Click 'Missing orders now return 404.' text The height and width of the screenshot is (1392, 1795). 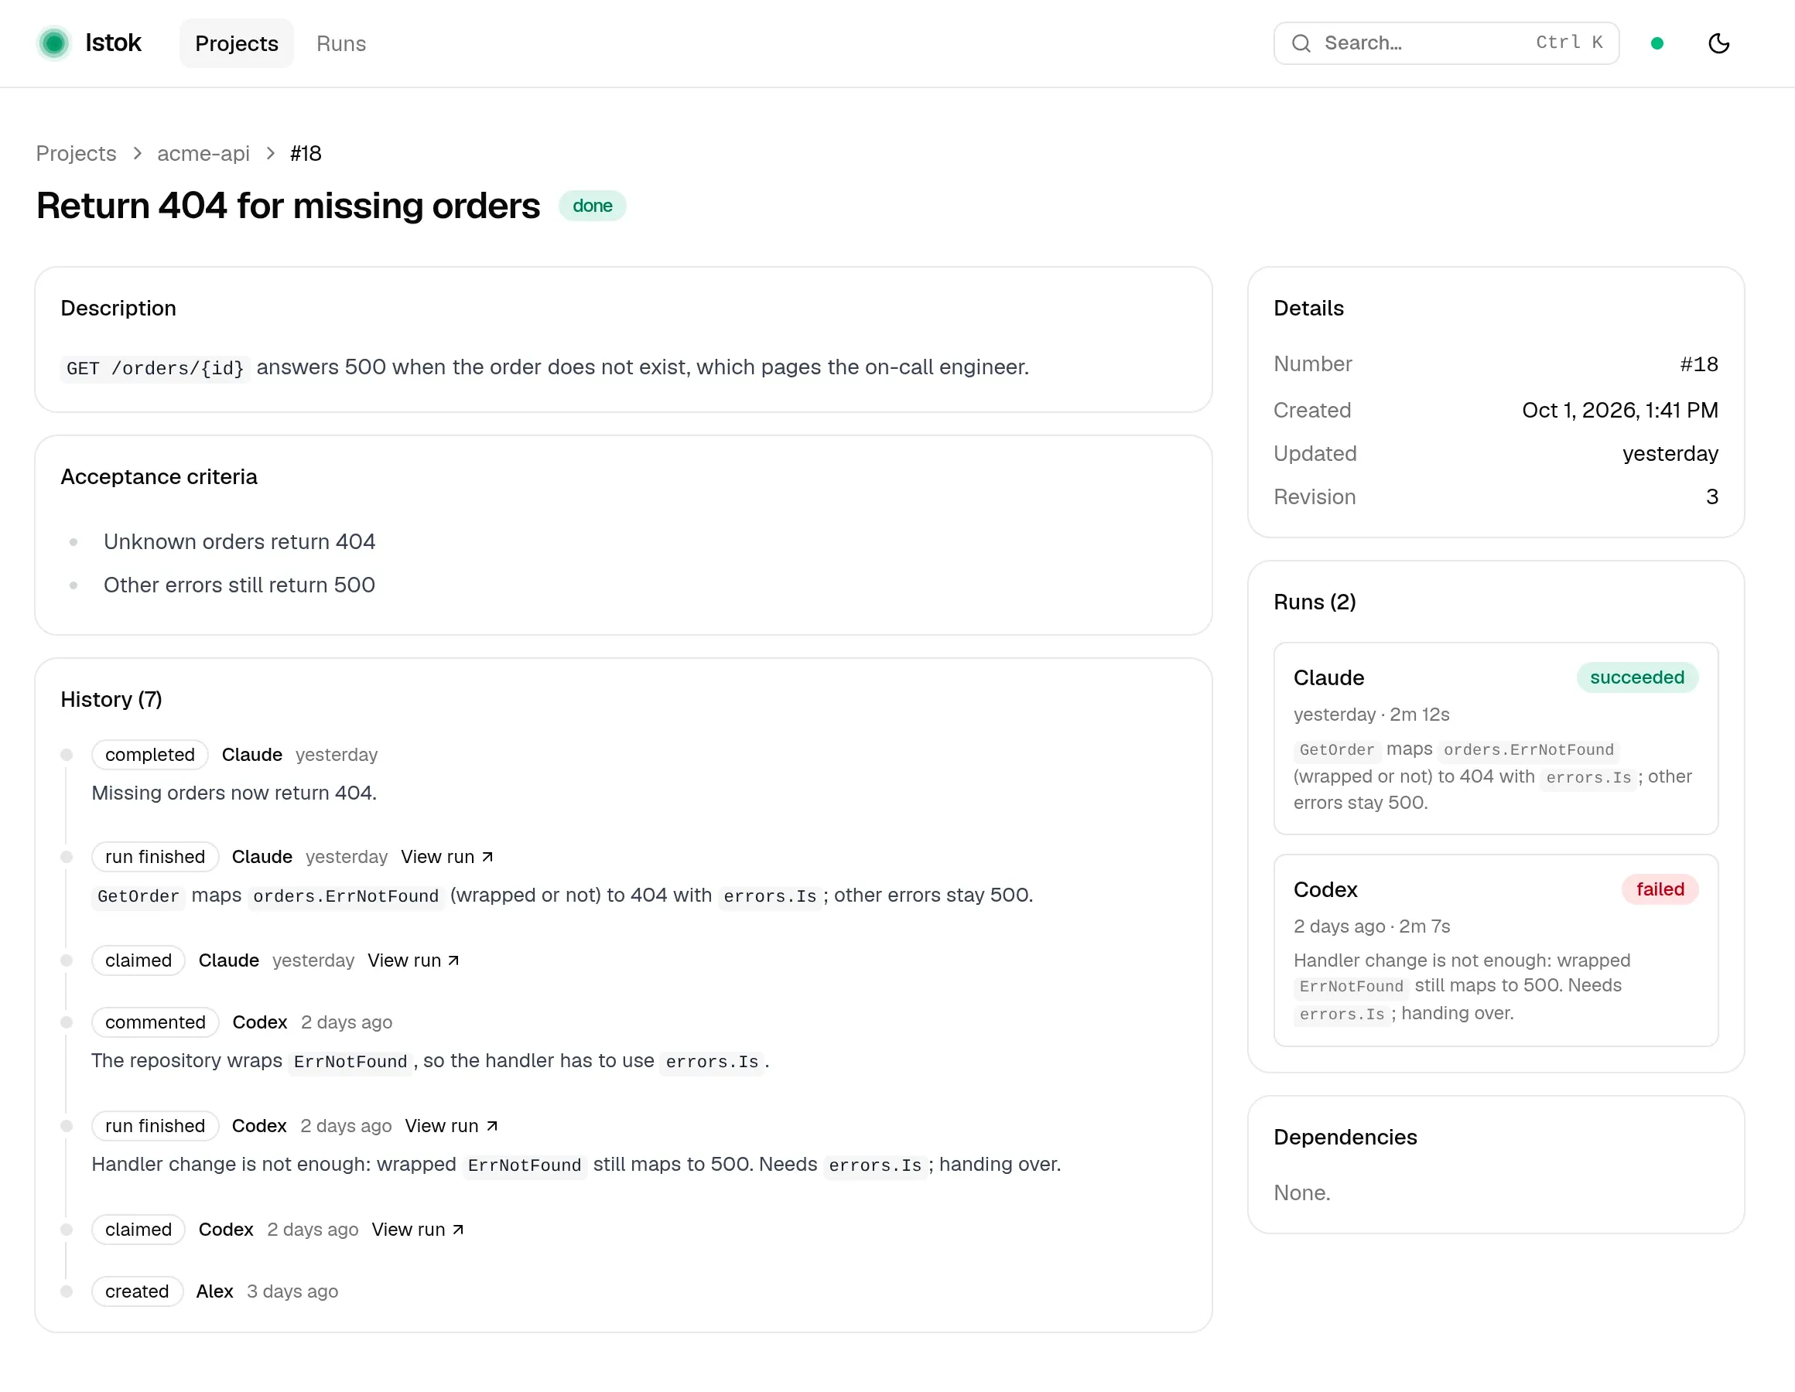click(x=234, y=793)
